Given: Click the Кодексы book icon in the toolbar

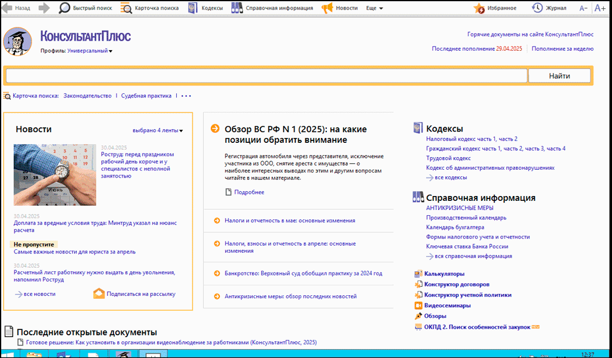Looking at the screenshot, I should [x=193, y=8].
